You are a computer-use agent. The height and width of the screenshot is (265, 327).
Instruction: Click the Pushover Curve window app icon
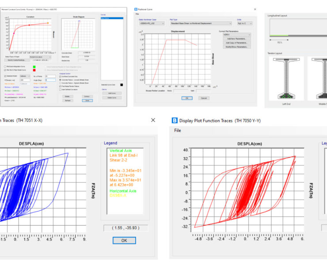tap(136, 9)
